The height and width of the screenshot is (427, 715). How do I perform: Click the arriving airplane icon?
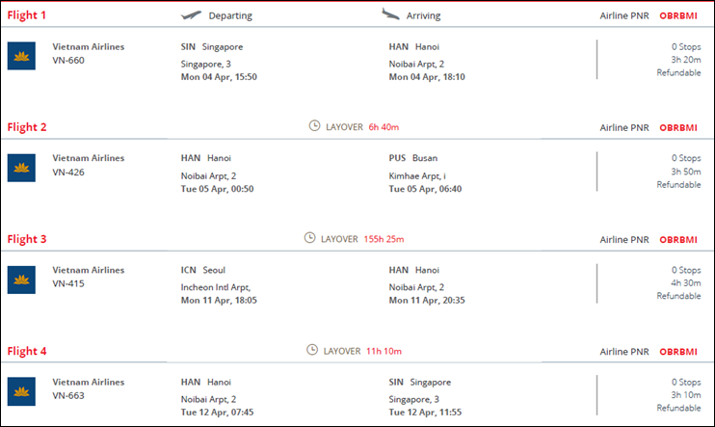390,14
